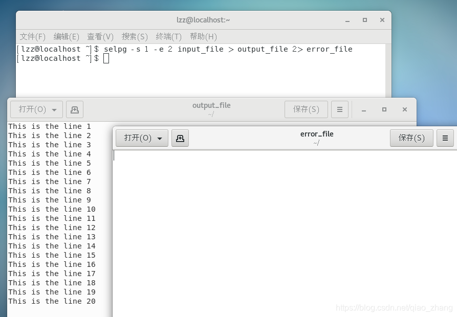
Task: Open the 文件(F) menu in terminal
Action: pyautogui.click(x=33, y=37)
